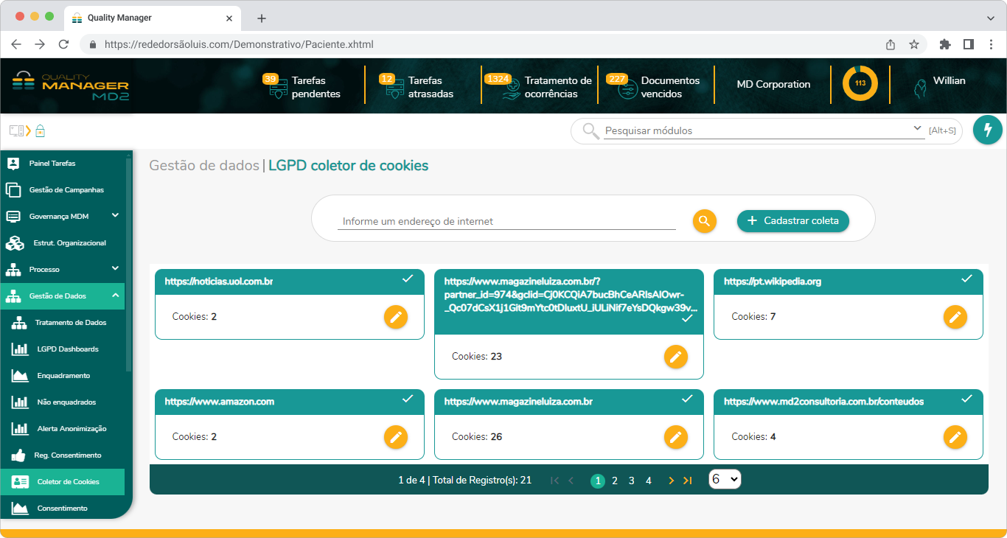Click the Cadastrar coleta button
Screen dimensions: 1007x538
pyautogui.click(x=792, y=221)
